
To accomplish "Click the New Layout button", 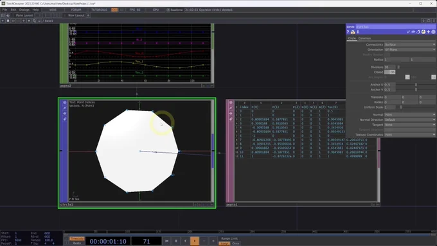I will pyautogui.click(x=76, y=15).
